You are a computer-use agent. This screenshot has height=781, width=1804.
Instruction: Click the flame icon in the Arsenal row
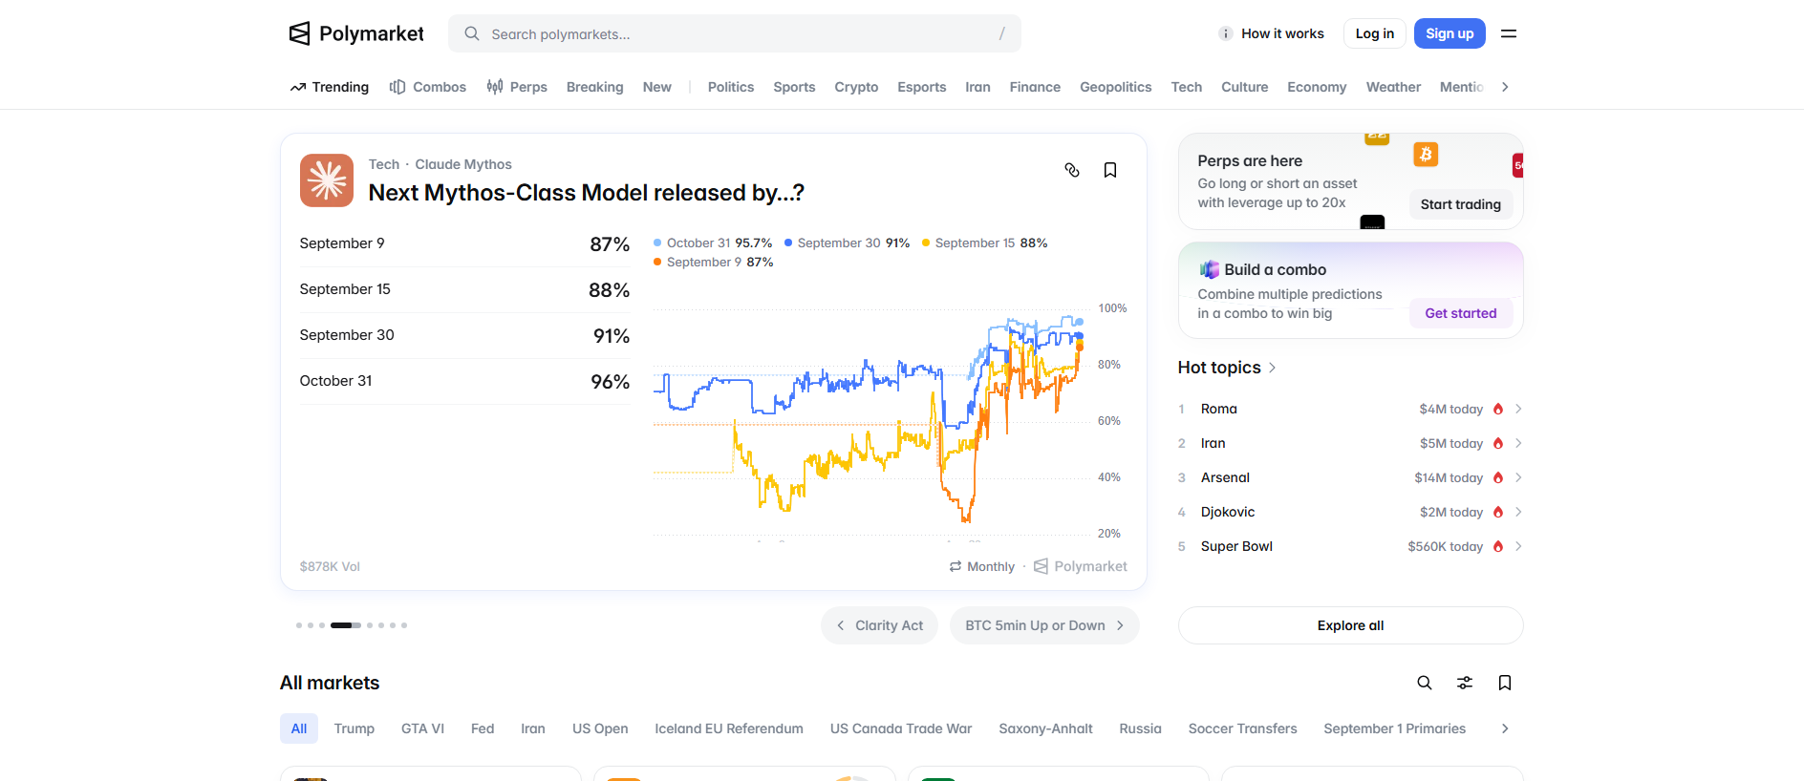coord(1498,477)
